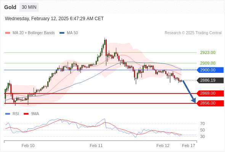Click the Gold chart title
This screenshot has height=152, width=225.
tap(10, 7)
